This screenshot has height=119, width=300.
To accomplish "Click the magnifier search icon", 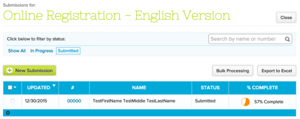I will coord(287,39).
